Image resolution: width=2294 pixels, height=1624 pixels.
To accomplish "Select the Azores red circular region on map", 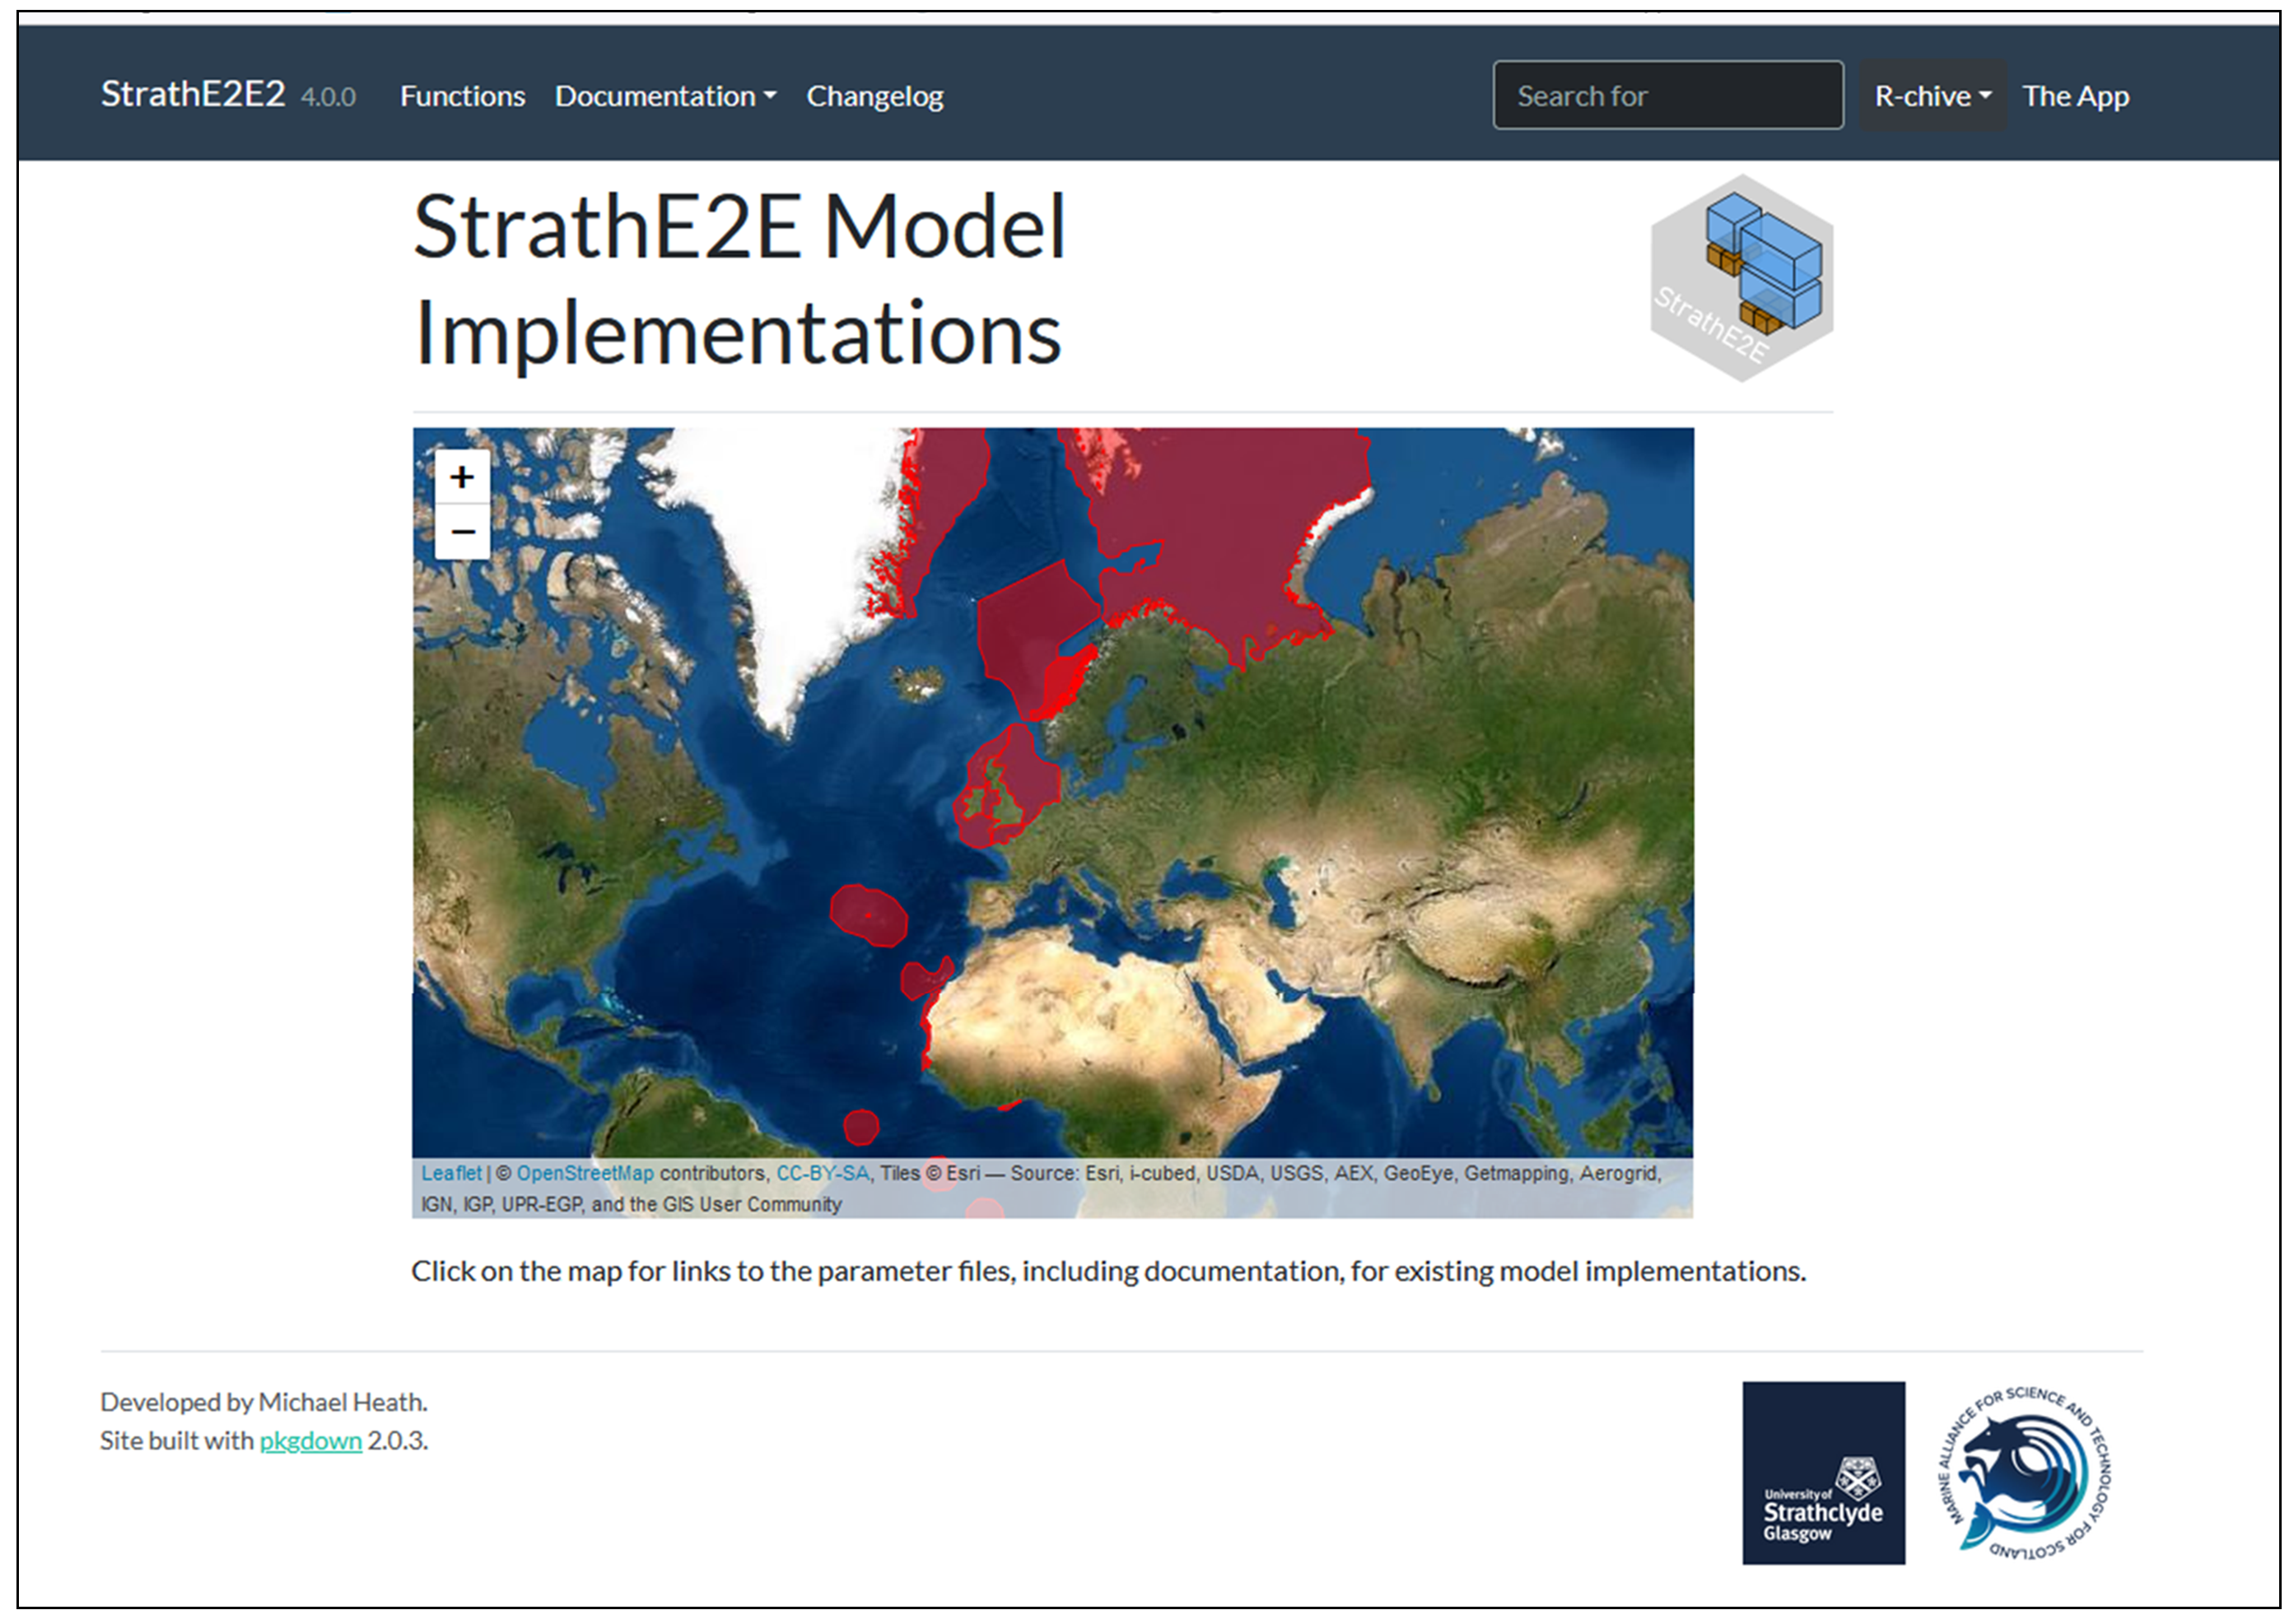I will click(867, 915).
